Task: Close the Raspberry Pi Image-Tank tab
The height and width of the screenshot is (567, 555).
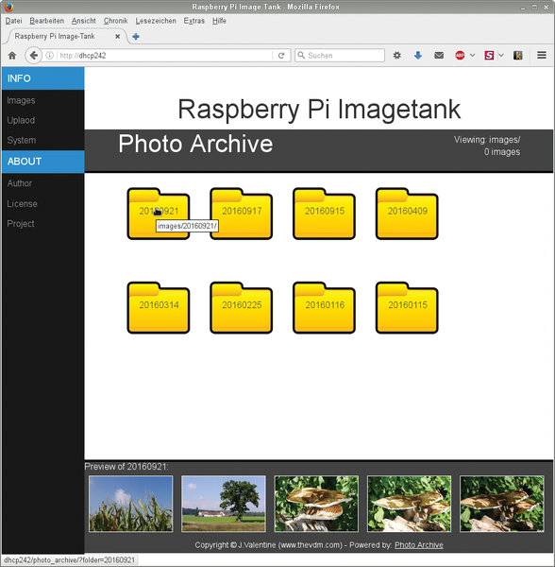Action: click(117, 37)
